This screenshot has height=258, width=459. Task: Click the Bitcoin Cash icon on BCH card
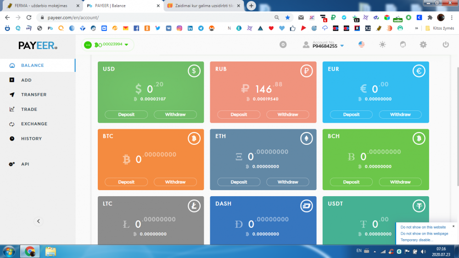(x=419, y=138)
